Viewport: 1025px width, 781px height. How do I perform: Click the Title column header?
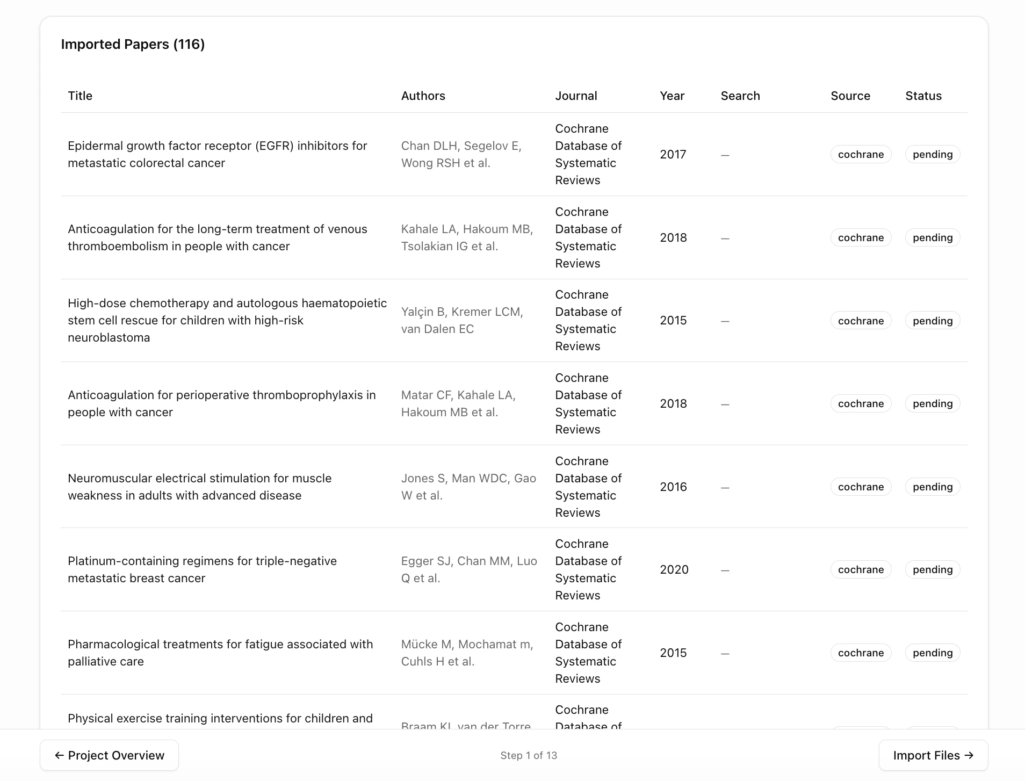[80, 96]
